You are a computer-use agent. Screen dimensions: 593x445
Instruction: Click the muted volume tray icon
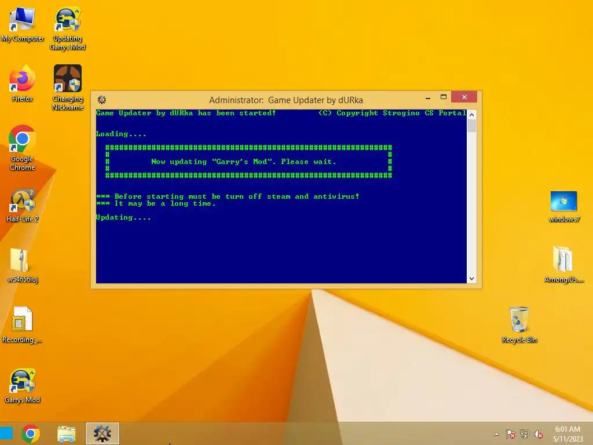(x=538, y=434)
